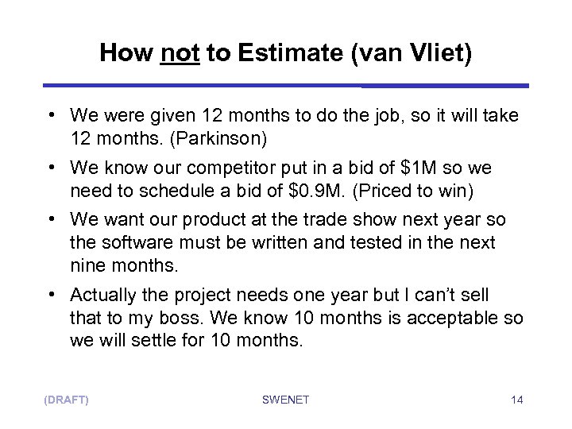Click the bullet dot before "We were given"
Viewport: 572px width, 429px height.
51,117
